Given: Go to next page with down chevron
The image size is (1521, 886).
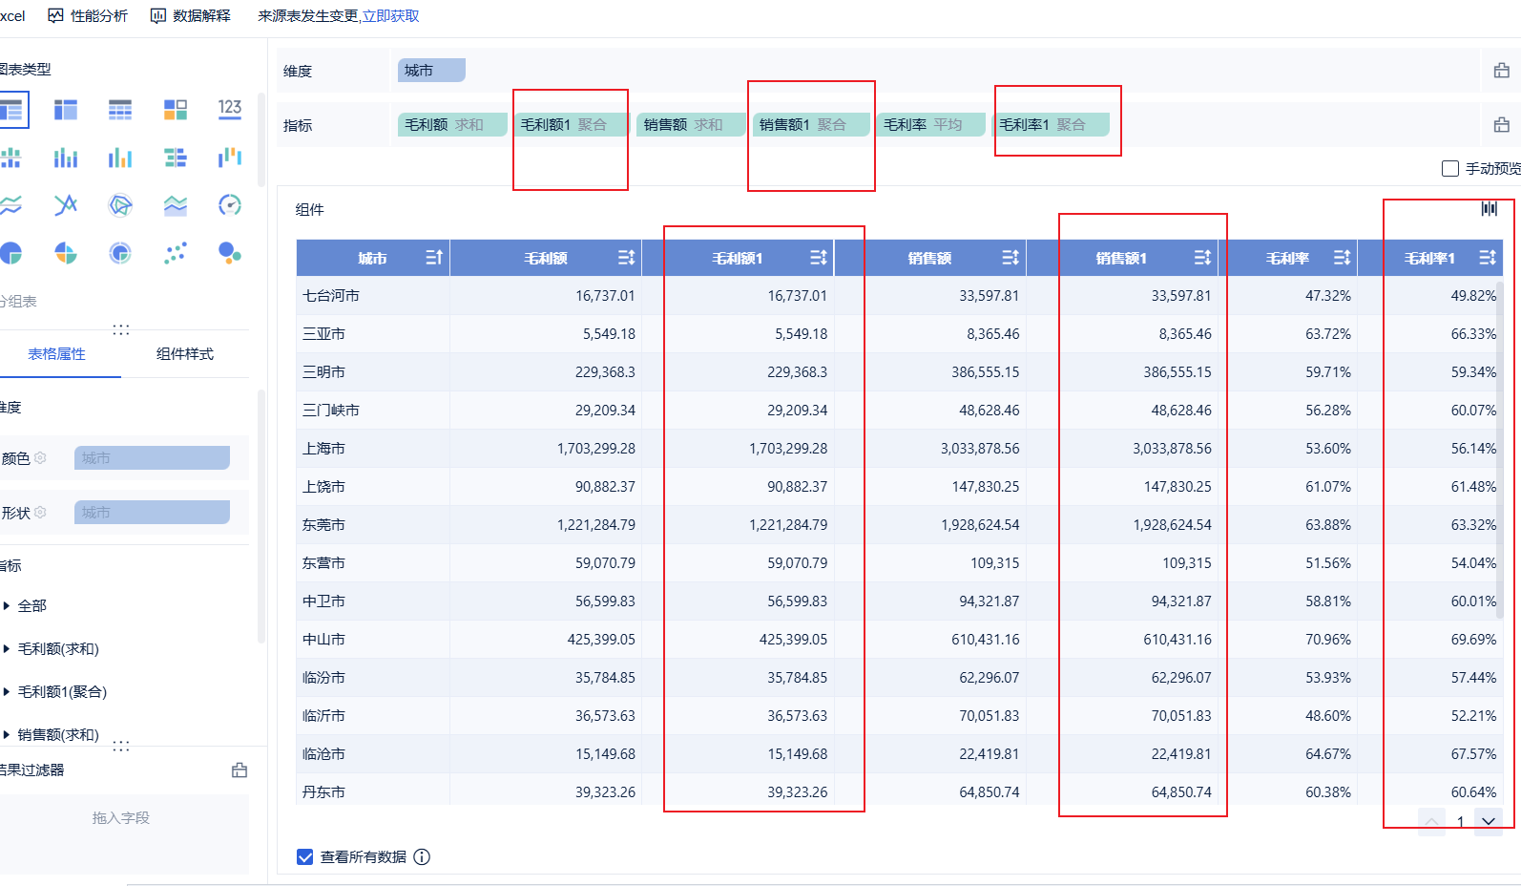Looking at the screenshot, I should tap(1489, 821).
